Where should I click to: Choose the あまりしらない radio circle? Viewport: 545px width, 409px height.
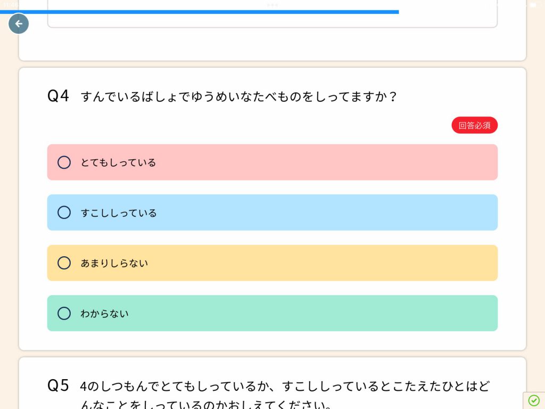64,263
